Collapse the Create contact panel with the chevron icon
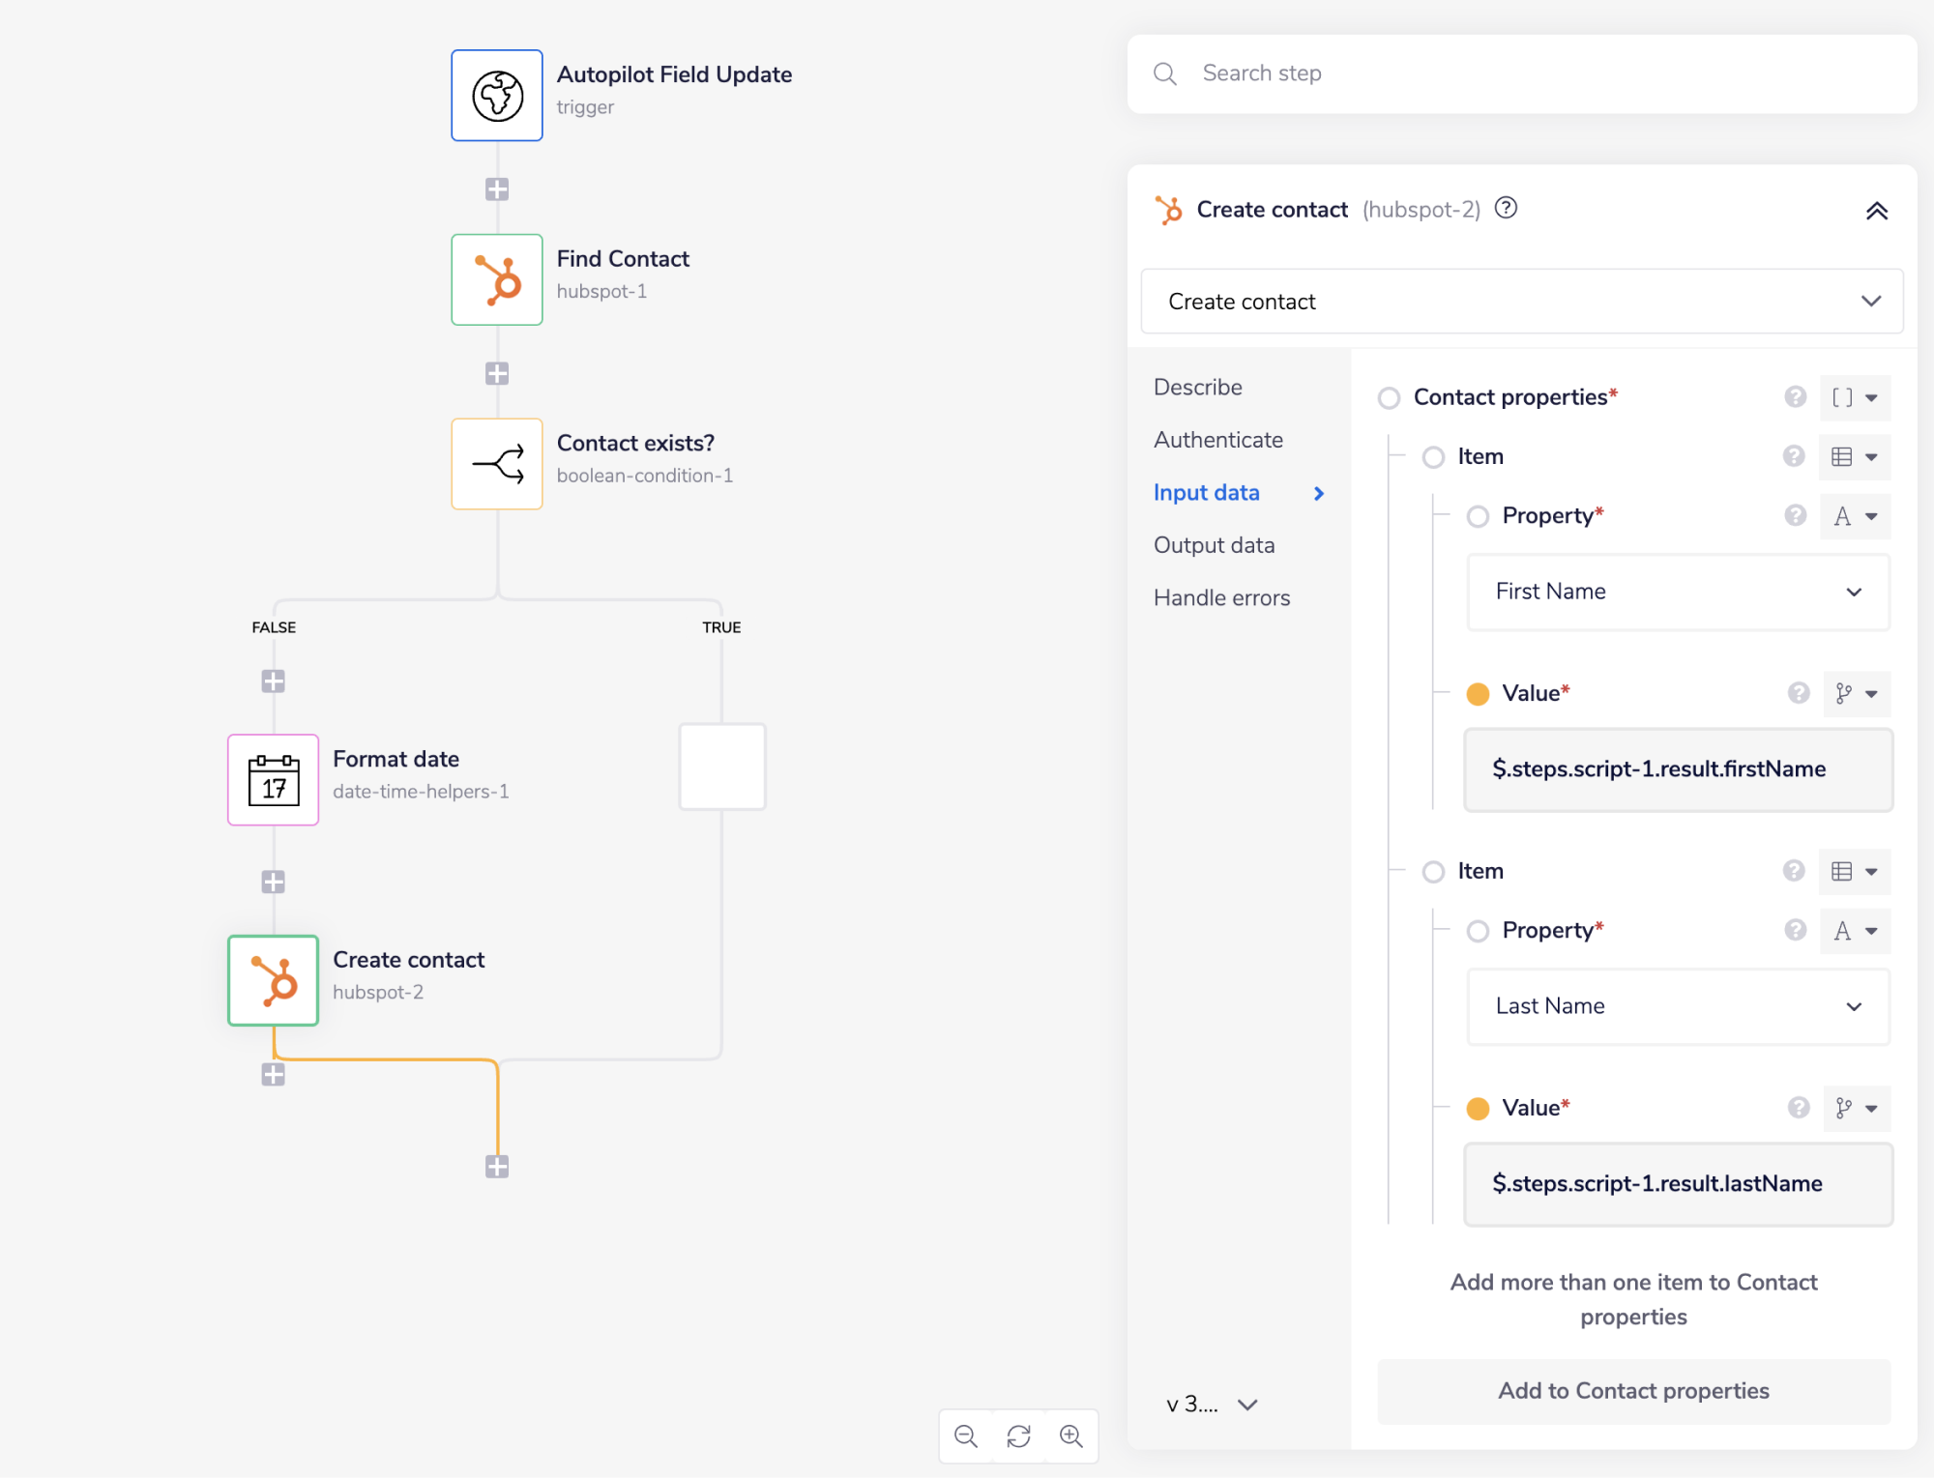1934x1478 pixels. pos(1877,211)
